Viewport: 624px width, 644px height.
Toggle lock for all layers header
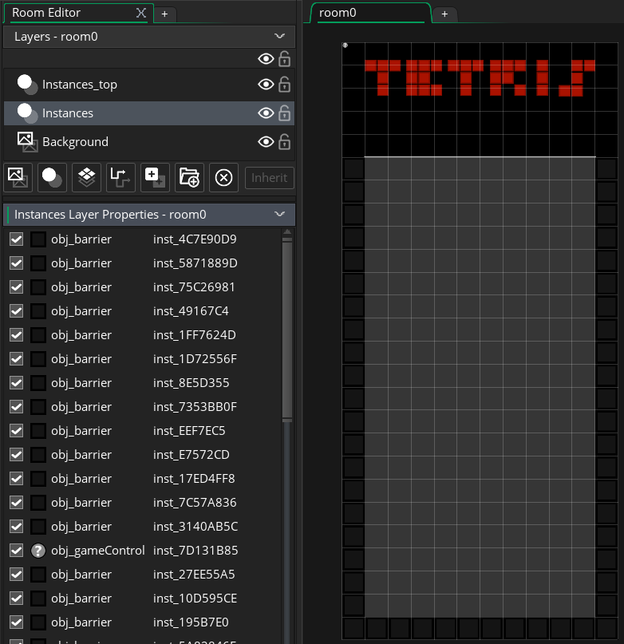[284, 59]
